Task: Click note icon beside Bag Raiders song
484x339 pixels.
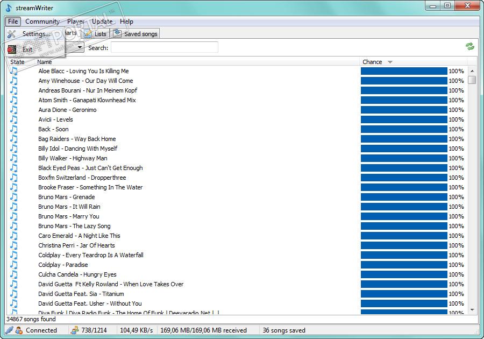Action: [x=14, y=139]
